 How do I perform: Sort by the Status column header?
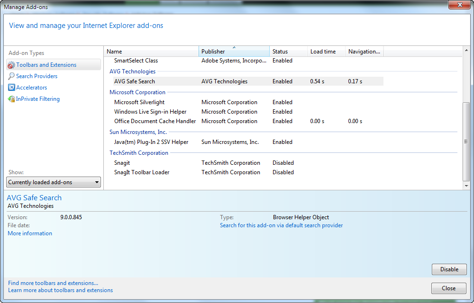288,51
